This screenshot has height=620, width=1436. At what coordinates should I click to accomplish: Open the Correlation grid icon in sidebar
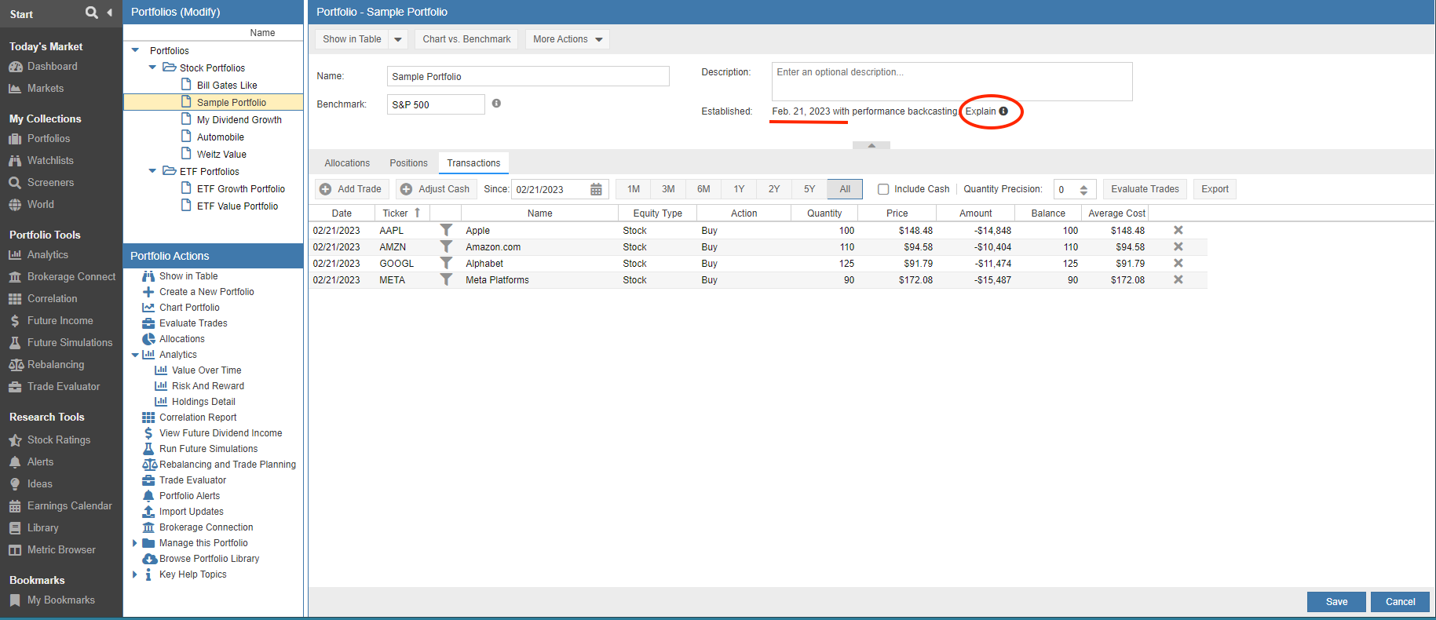(15, 299)
